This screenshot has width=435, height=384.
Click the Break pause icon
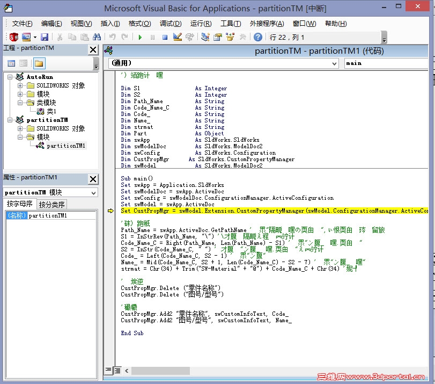pos(152,37)
